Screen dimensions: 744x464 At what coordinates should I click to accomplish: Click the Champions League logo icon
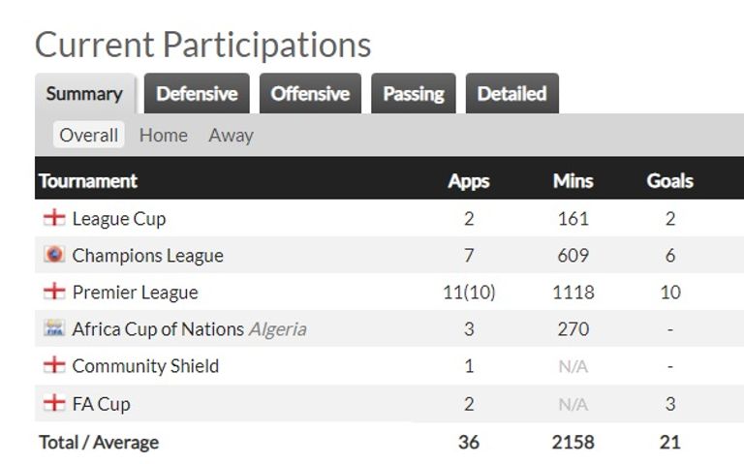pos(54,255)
